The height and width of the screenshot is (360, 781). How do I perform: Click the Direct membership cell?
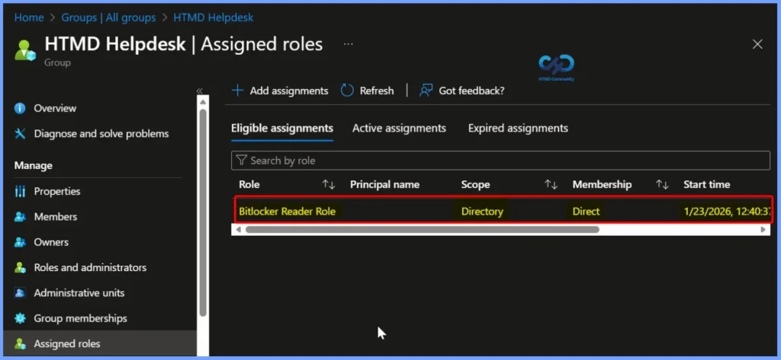[587, 212]
